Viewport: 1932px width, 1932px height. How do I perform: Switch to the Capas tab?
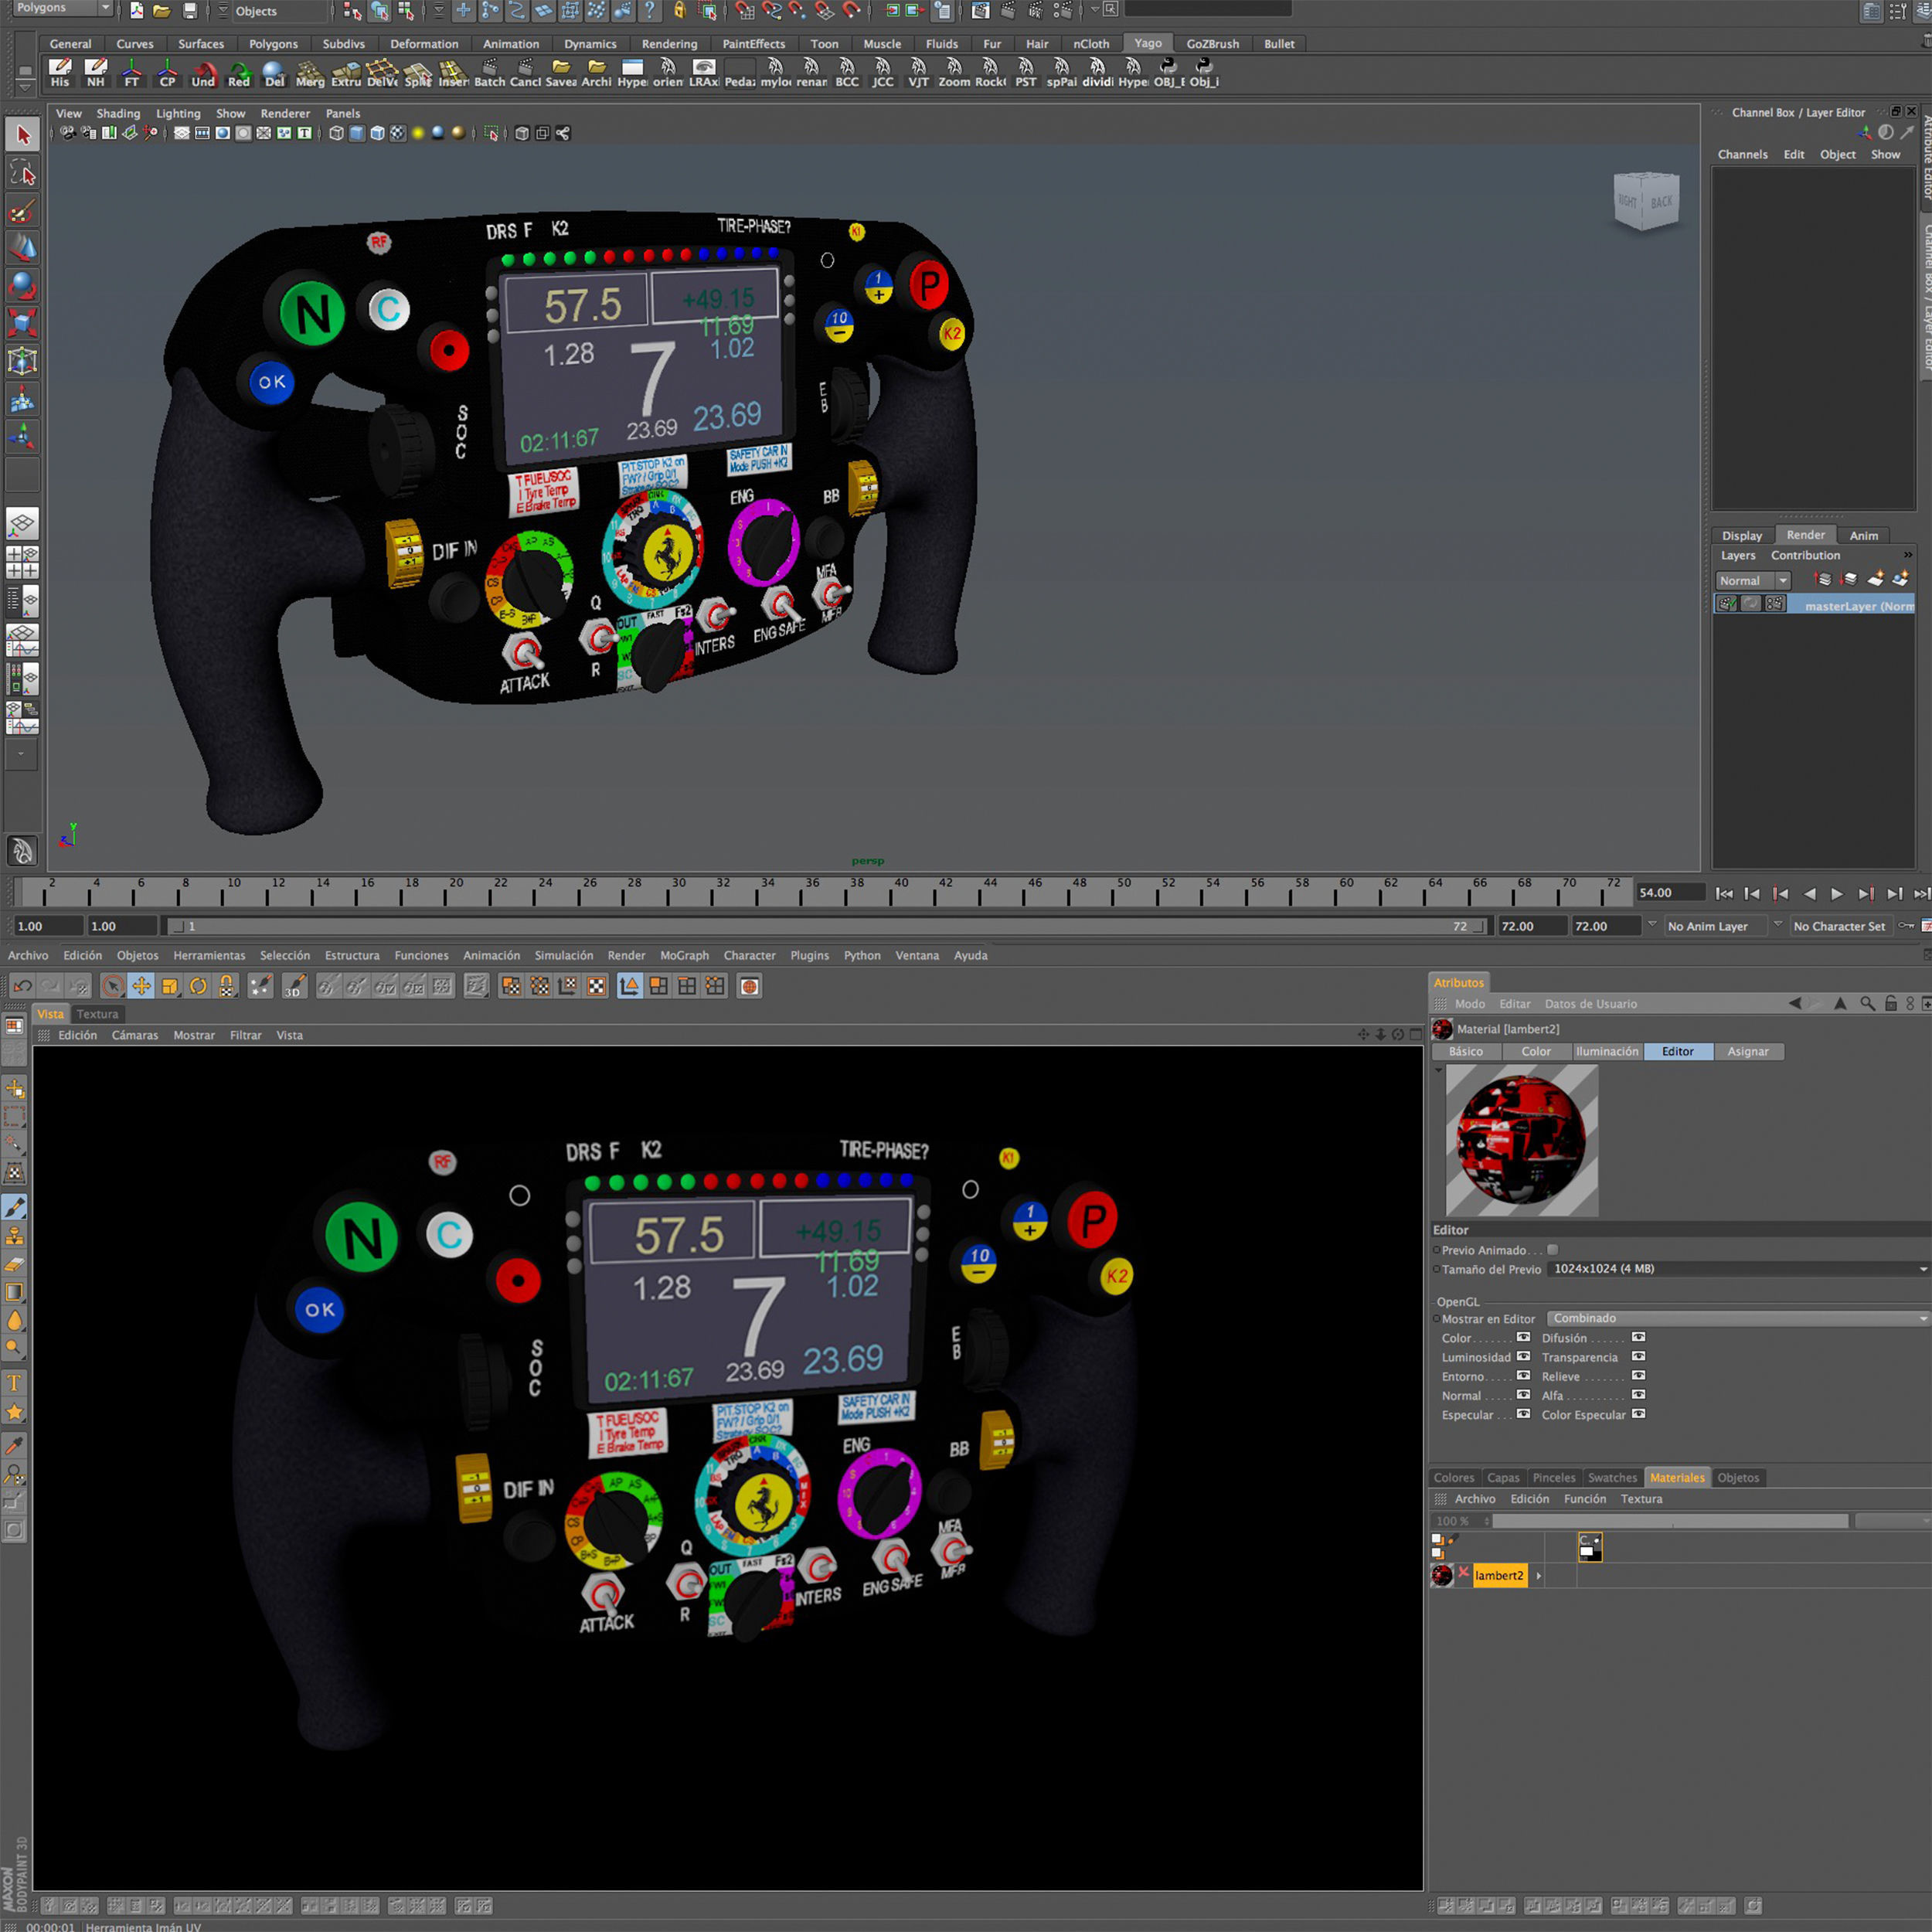1502,1477
